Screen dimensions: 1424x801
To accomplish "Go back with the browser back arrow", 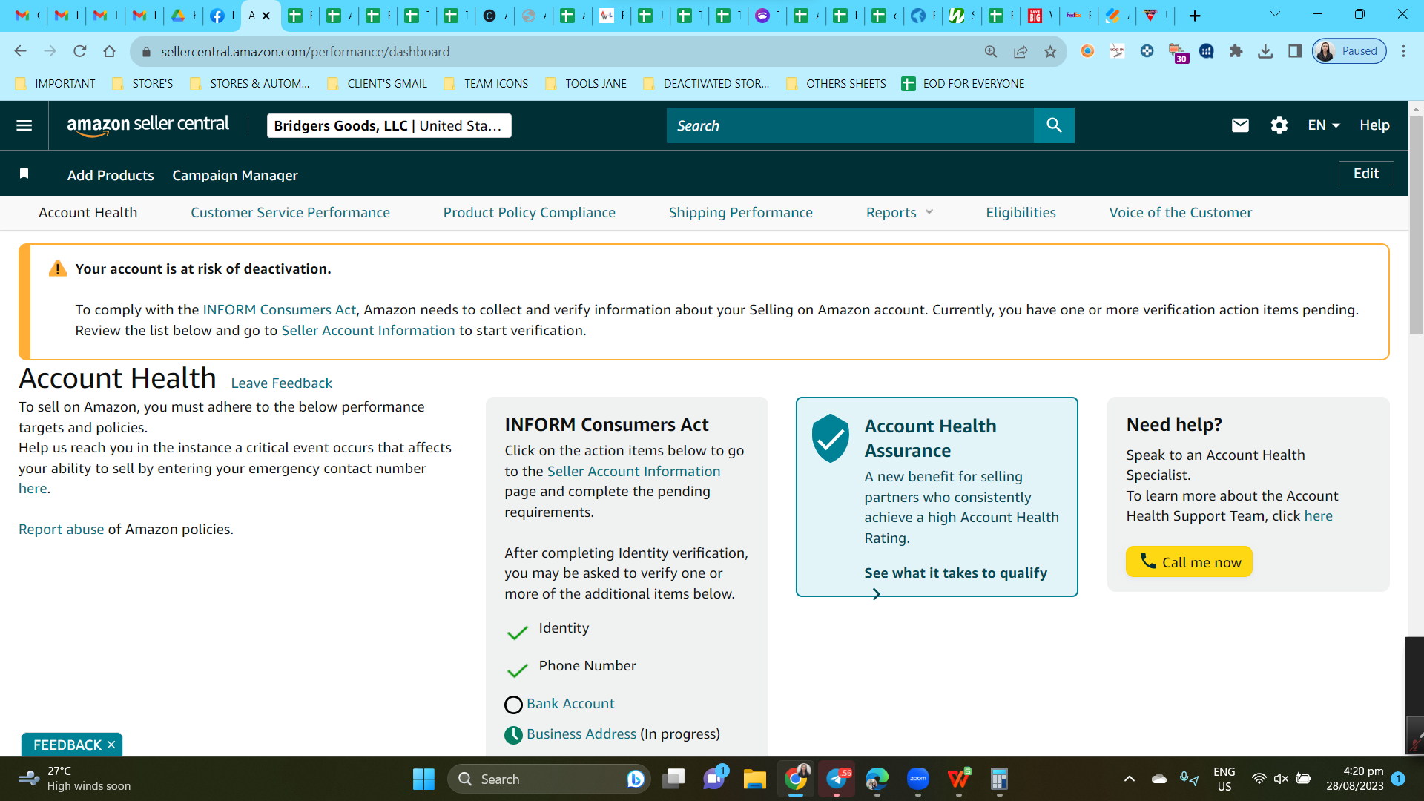I will (x=20, y=51).
